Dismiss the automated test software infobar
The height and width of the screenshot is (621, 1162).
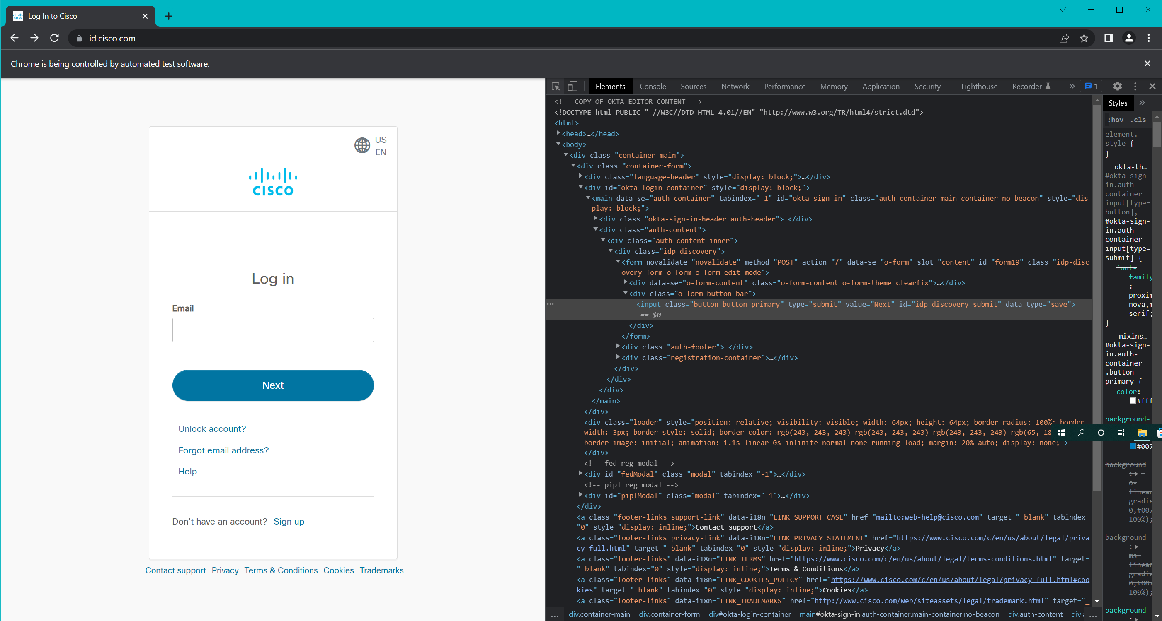pos(1147,63)
